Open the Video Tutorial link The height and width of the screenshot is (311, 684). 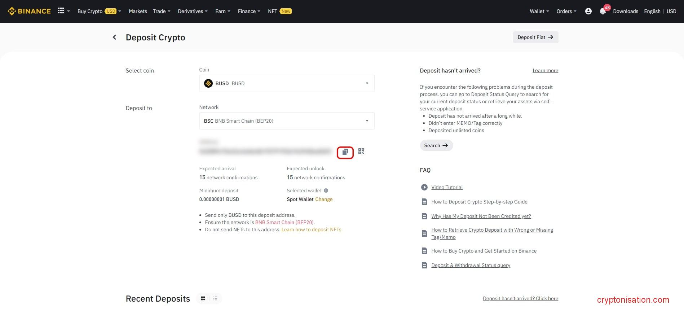[x=447, y=187]
